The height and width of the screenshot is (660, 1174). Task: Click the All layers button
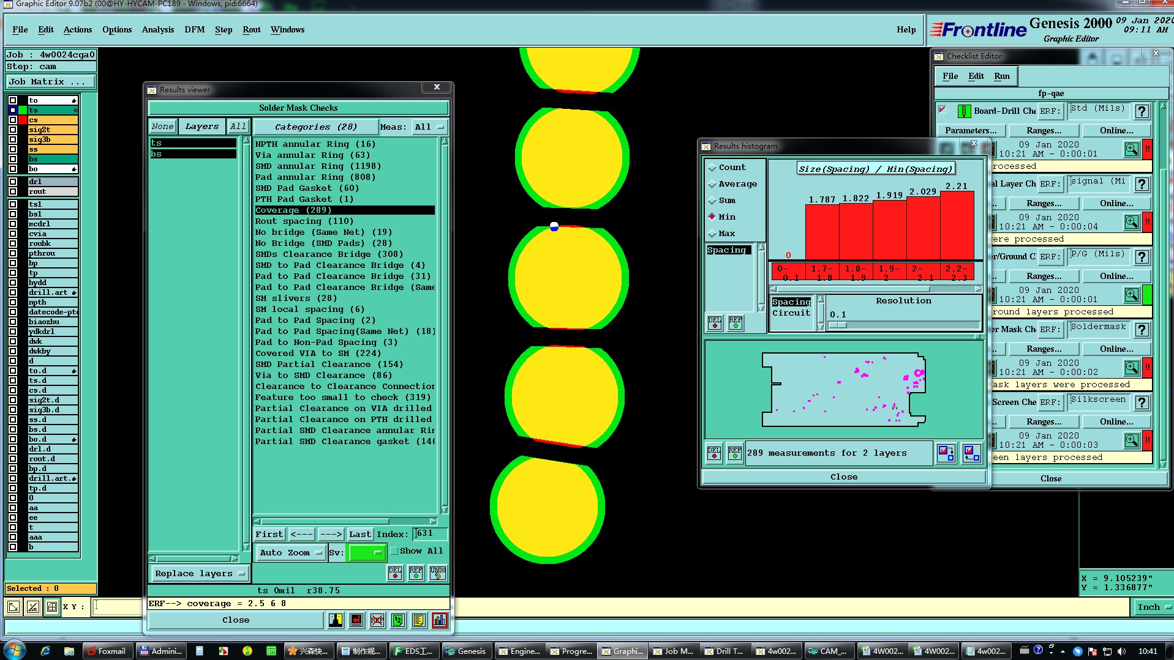tap(238, 127)
